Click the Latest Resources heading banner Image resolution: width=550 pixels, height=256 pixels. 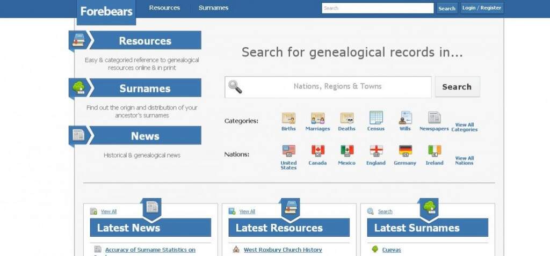point(289,228)
